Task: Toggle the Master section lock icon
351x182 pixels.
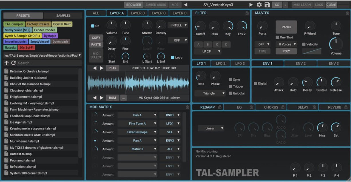Action: (347, 13)
